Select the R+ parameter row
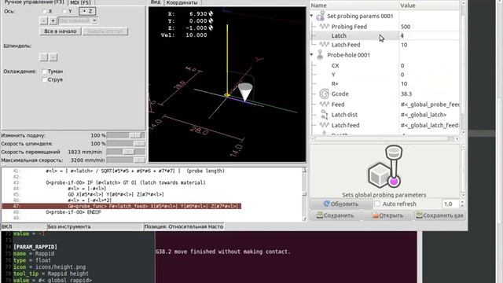 (x=384, y=83)
